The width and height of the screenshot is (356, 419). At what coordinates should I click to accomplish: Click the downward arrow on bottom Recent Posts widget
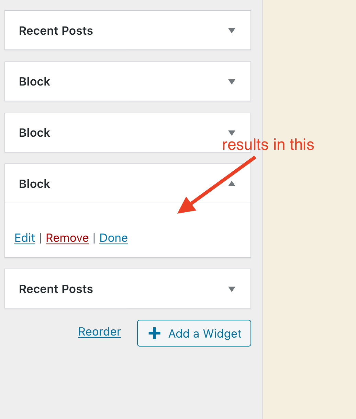click(232, 289)
